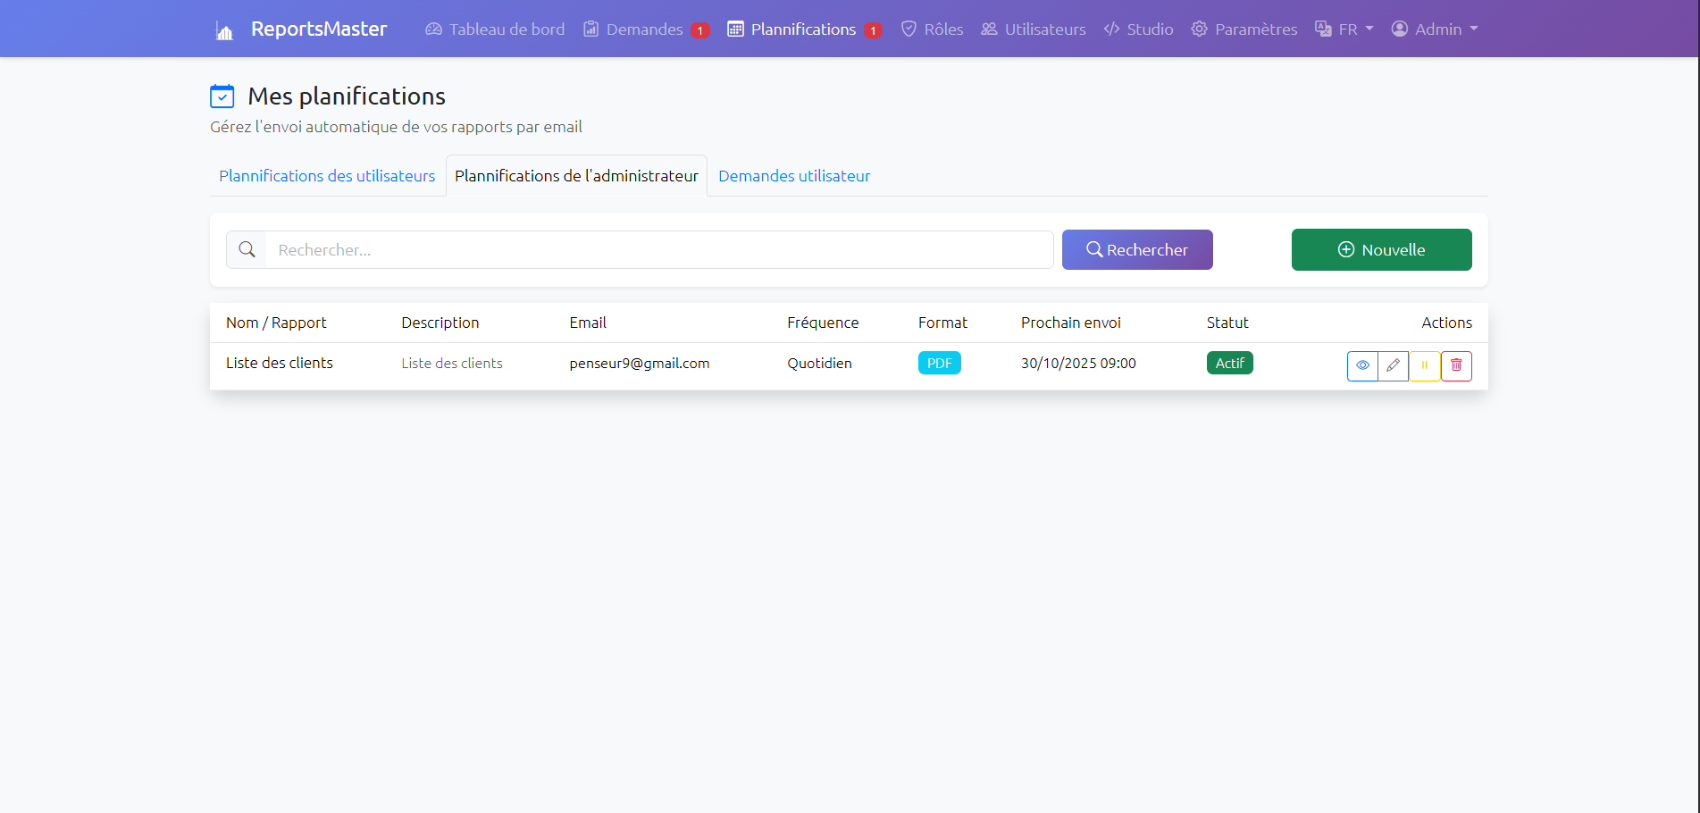Go to Tableau de bord

(x=495, y=29)
